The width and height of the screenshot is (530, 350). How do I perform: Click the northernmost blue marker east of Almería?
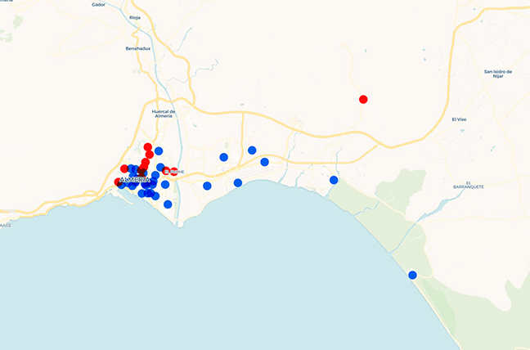click(252, 150)
